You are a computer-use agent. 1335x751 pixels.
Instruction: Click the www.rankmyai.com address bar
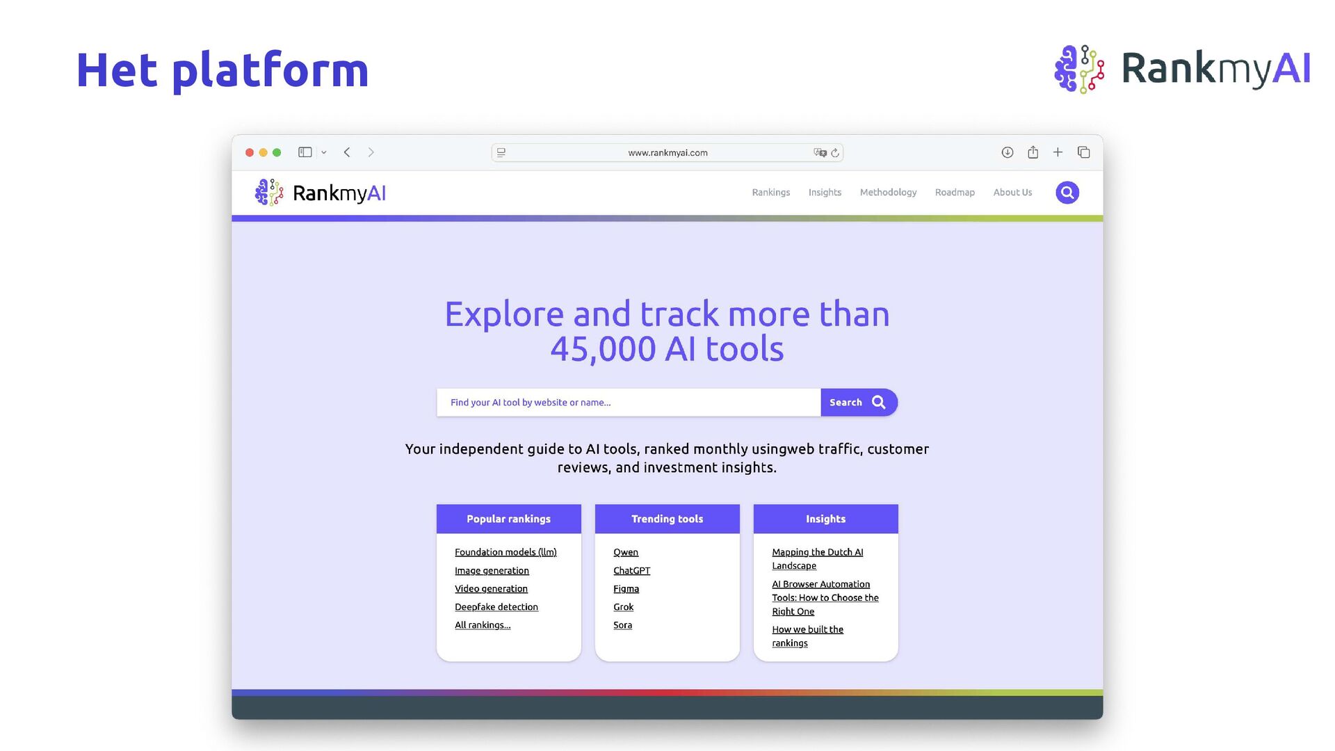click(667, 152)
